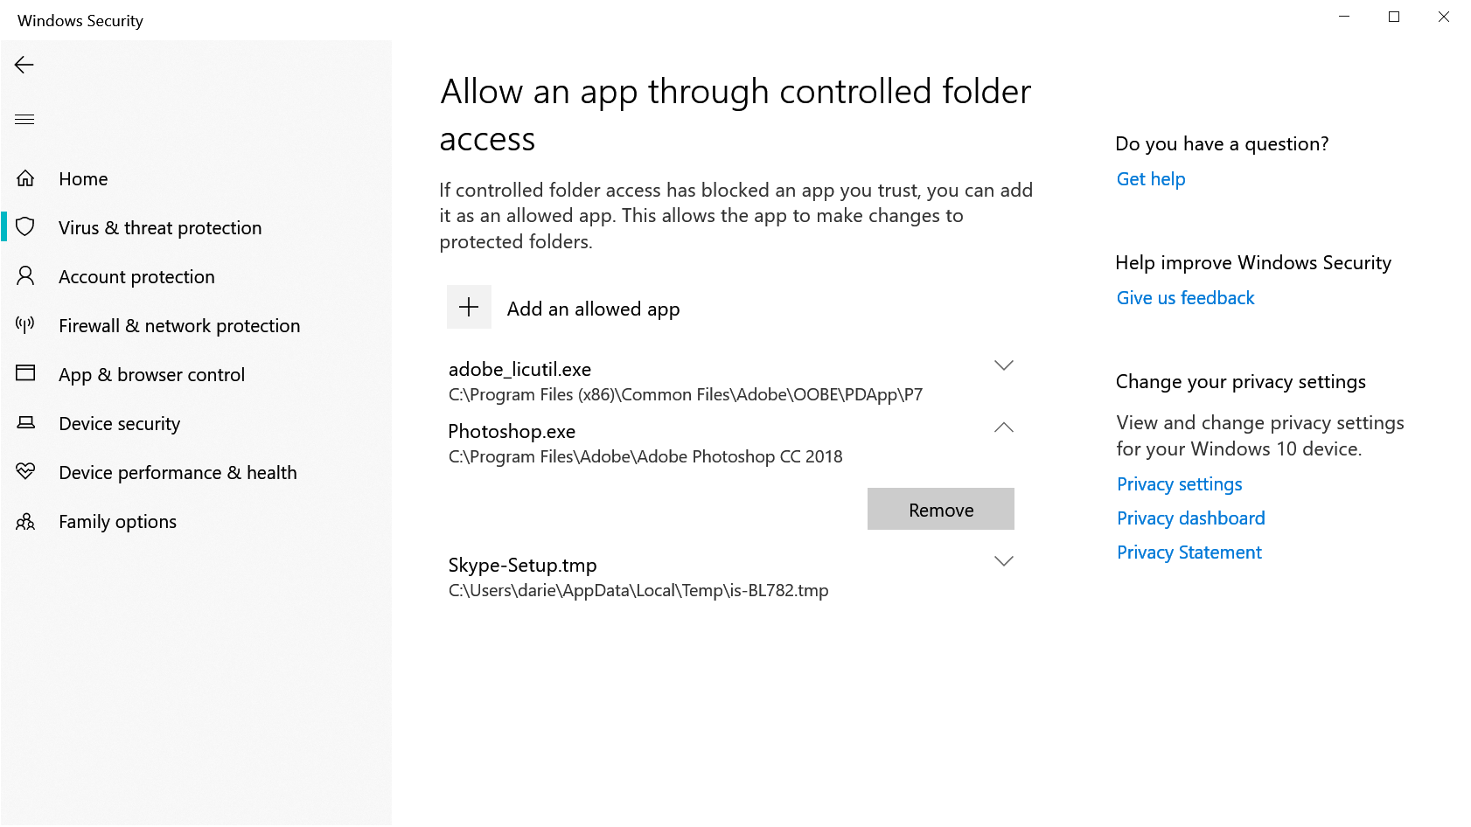Screen dimensions: 1471x827
Task: Click the 'Allow an app through controlled folder access' heading
Action: (735, 115)
